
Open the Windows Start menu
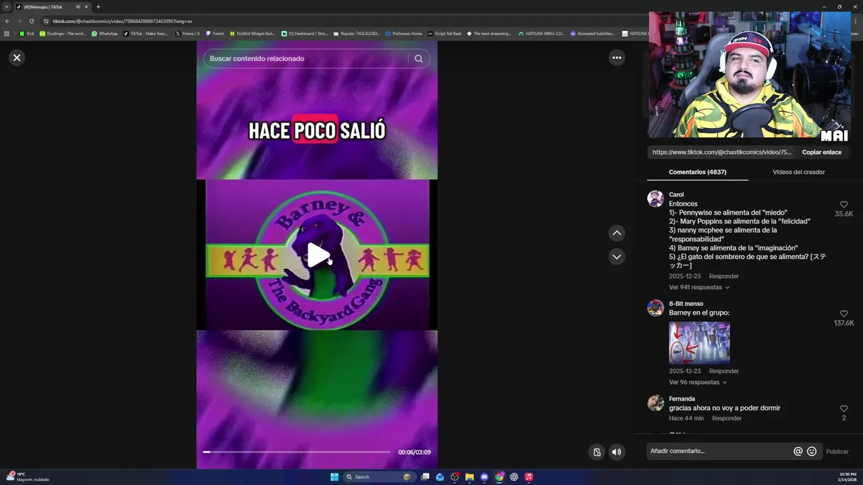click(x=334, y=477)
